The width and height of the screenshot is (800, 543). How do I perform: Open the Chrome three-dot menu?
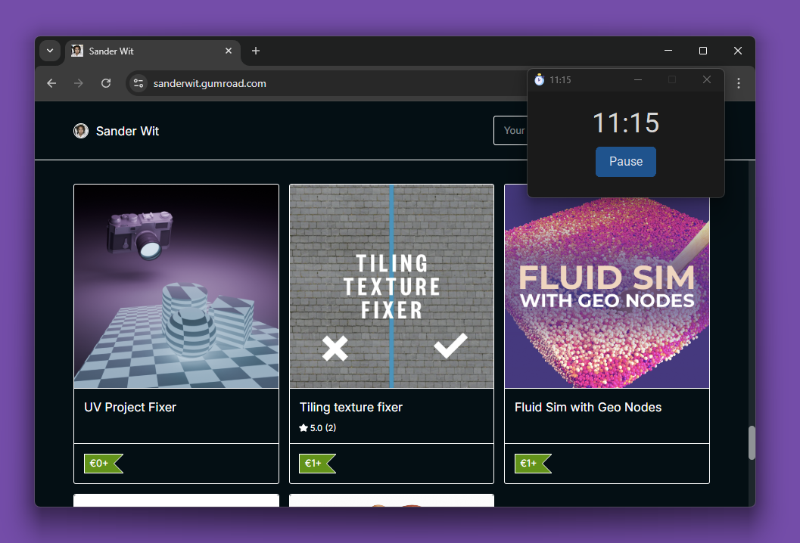[738, 83]
